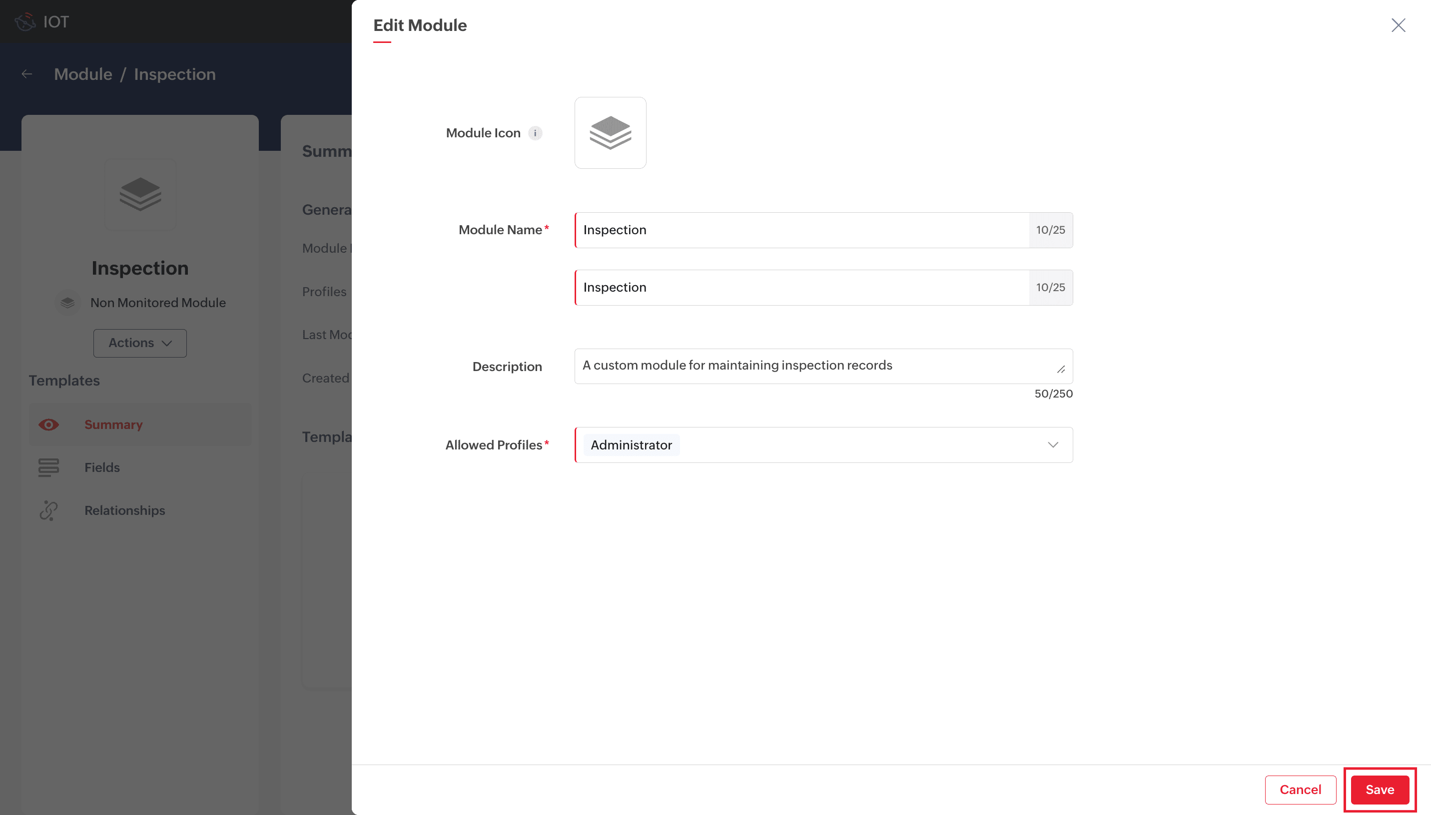Click the Module Icon picker box
The width and height of the screenshot is (1431, 815).
[610, 133]
